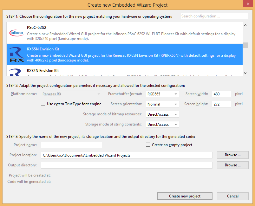Check the Create an empty project option
The height and width of the screenshot is (206, 255).
(148, 145)
